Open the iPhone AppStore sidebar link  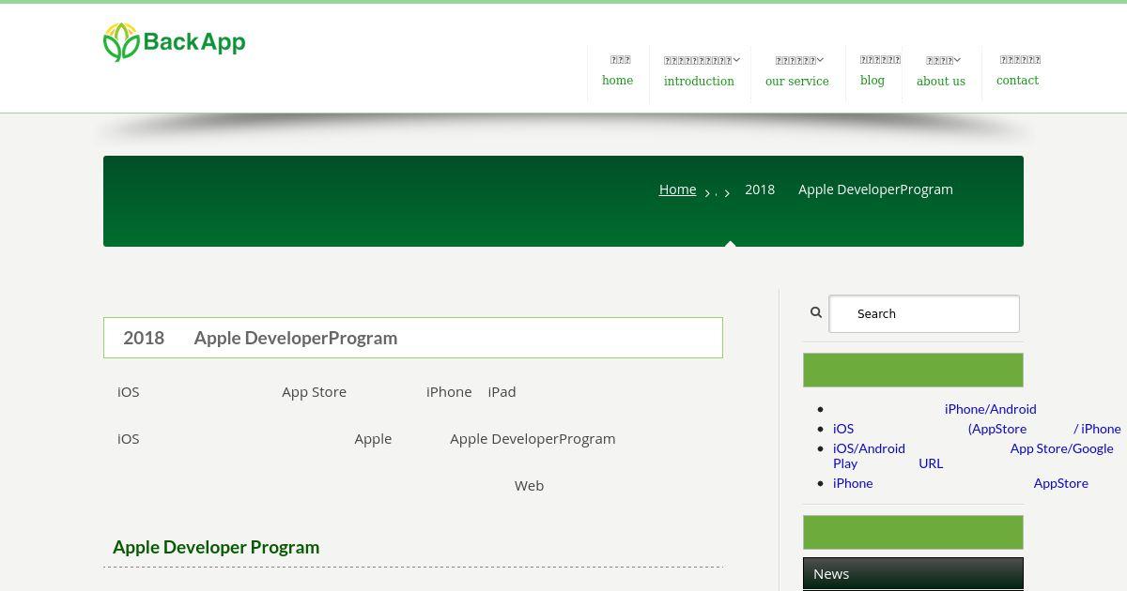point(961,483)
